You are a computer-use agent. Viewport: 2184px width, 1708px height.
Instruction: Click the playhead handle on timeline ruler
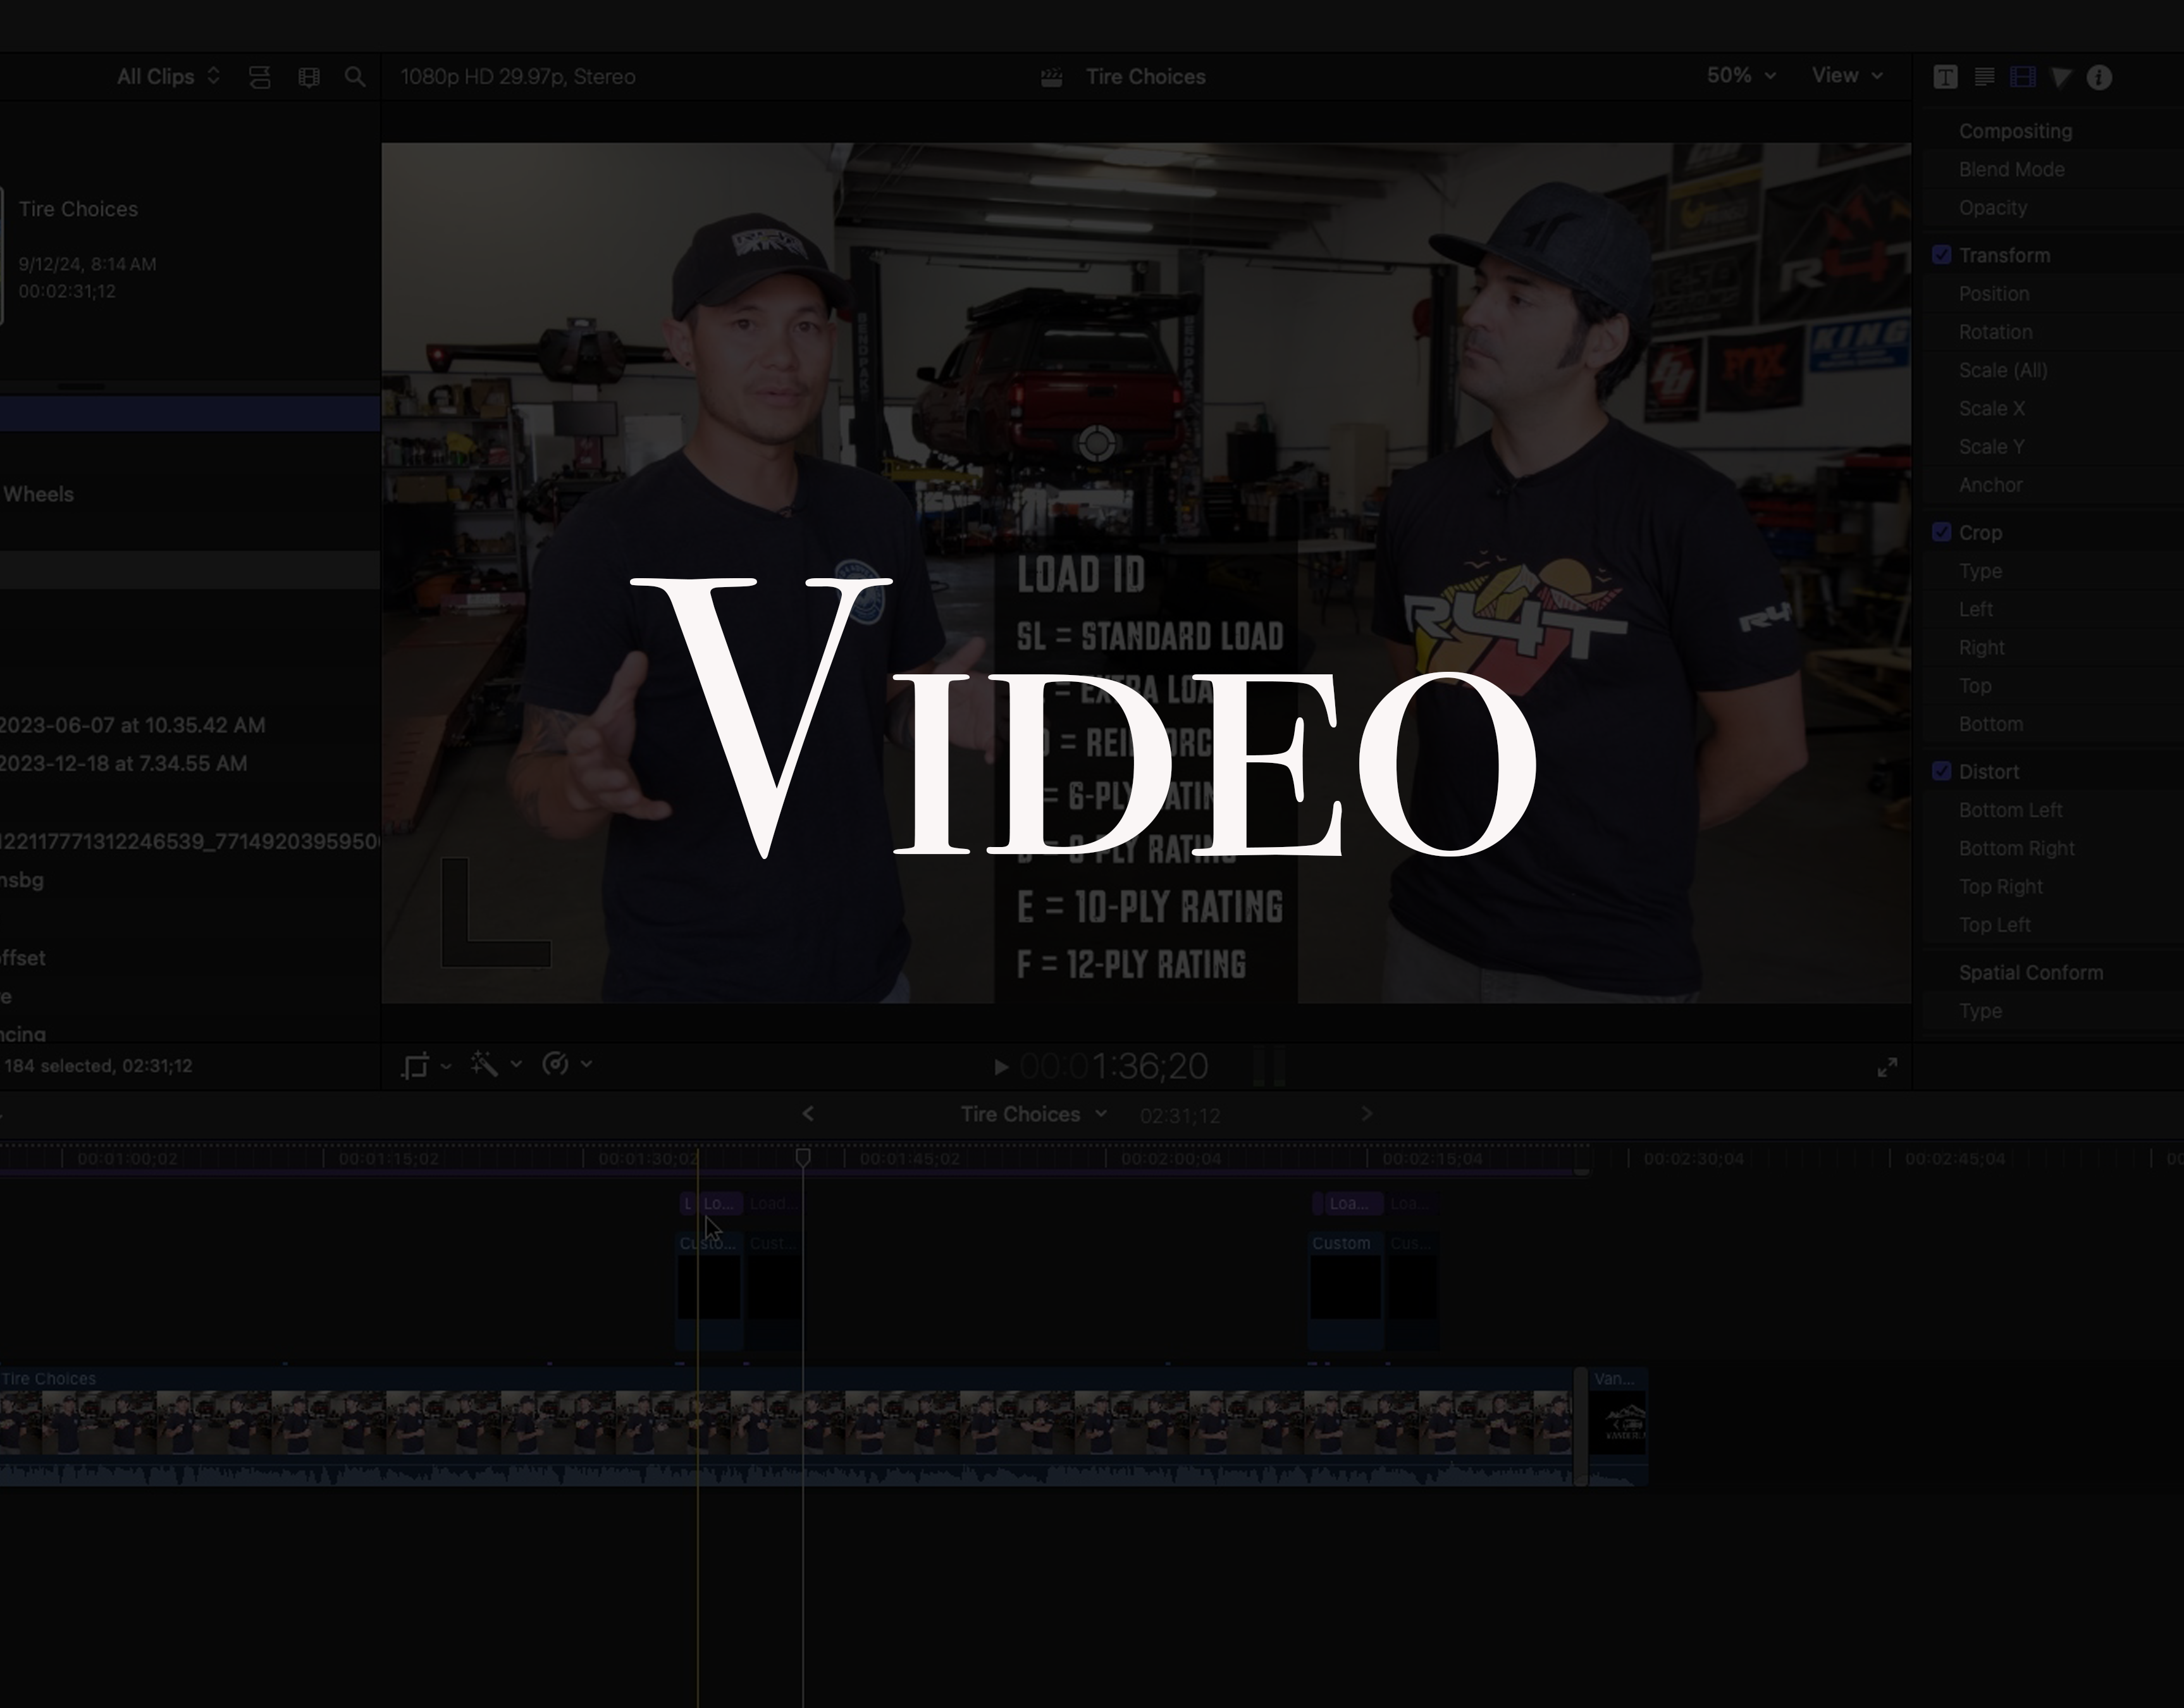click(803, 1157)
